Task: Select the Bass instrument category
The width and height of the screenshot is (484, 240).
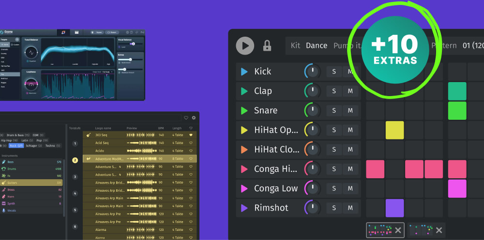Action: tap(31, 162)
